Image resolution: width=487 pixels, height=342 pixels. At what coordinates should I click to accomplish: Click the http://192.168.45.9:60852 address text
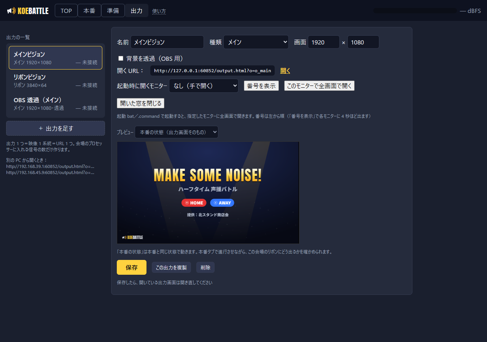coord(50,173)
